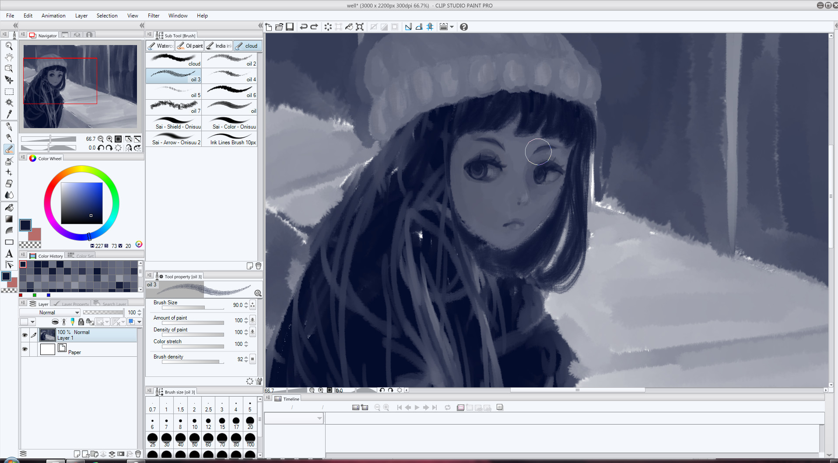Open the Help icon in the command bar

pyautogui.click(x=463, y=27)
